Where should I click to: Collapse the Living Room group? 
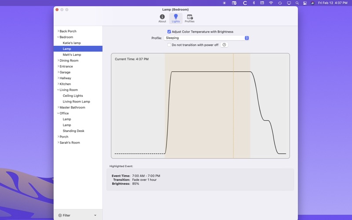click(x=58, y=90)
